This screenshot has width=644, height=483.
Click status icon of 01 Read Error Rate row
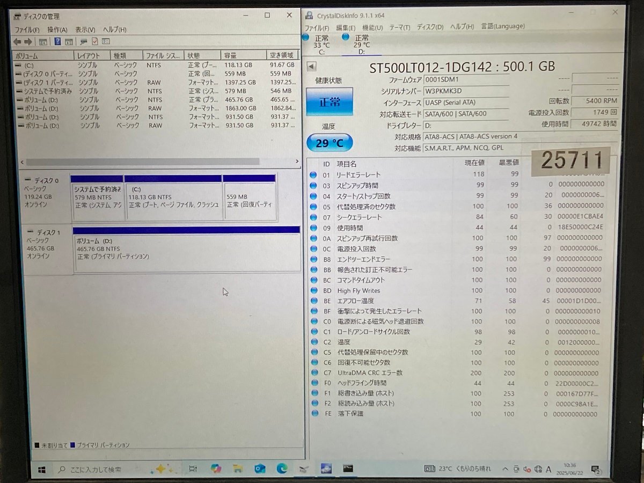click(x=313, y=174)
